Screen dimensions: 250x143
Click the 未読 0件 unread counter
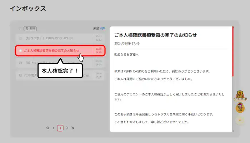tap(99, 28)
